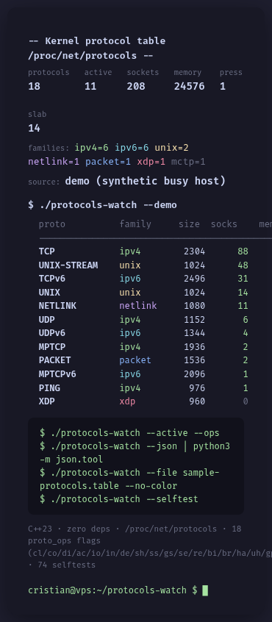Image resolution: width=272 pixels, height=622 pixels.
Task: Click the MPTCP row name
Action: (52, 347)
